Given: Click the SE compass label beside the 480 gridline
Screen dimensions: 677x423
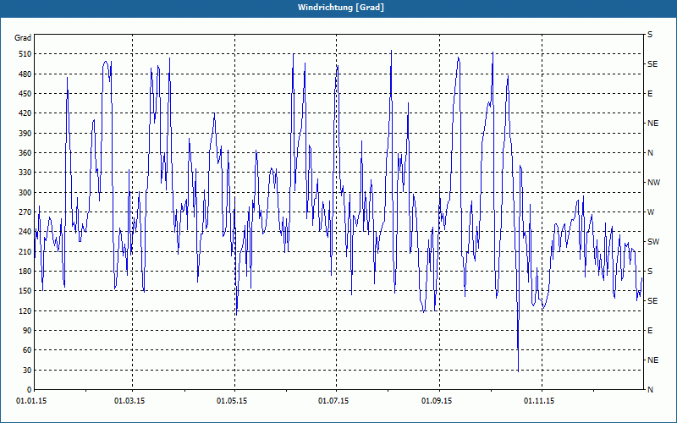Looking at the screenshot, I should point(652,64).
